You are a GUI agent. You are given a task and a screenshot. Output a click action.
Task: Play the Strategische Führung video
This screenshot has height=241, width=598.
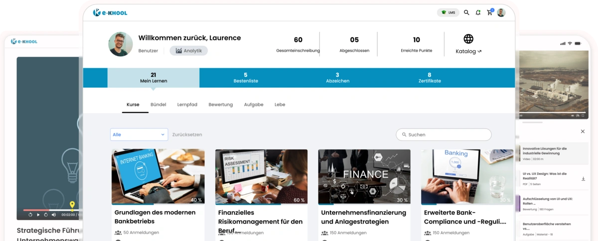pyautogui.click(x=38, y=215)
